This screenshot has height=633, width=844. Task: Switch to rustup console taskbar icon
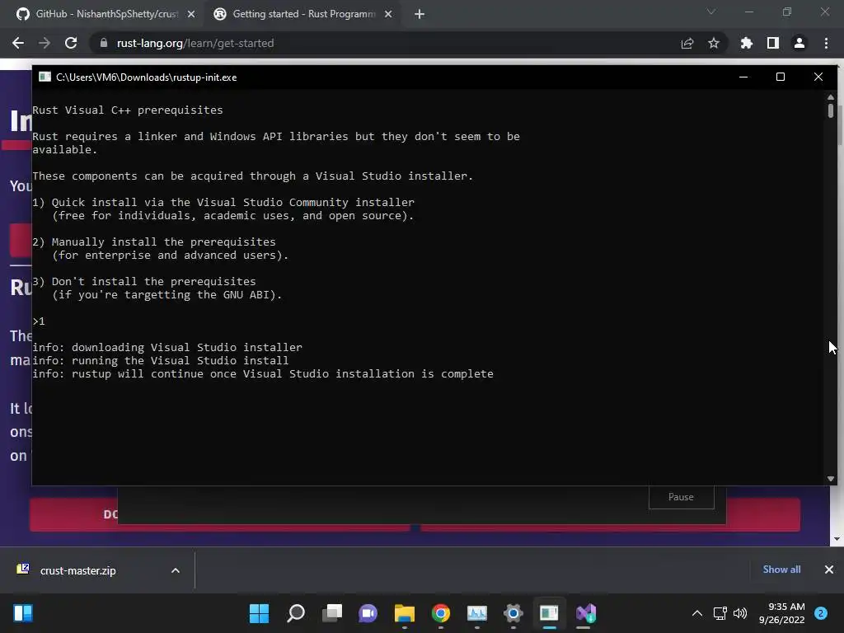click(549, 613)
